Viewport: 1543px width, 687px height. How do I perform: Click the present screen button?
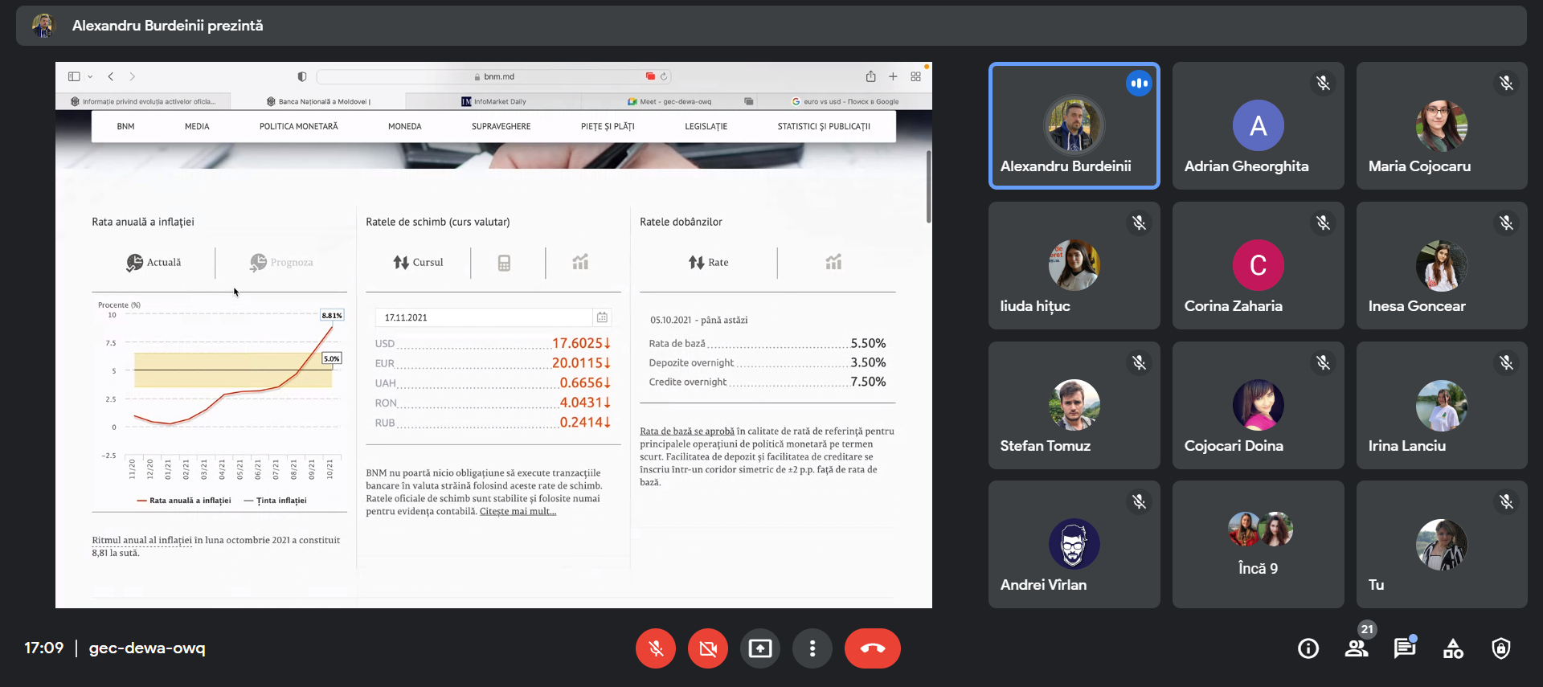759,648
